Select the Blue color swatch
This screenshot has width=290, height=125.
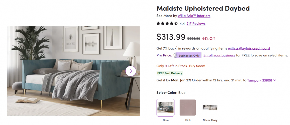165,107
